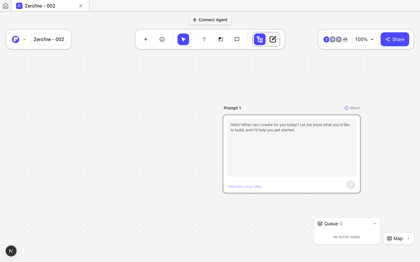Click the Map book icon
Image resolution: width=420 pixels, height=262 pixels.
coord(389,238)
